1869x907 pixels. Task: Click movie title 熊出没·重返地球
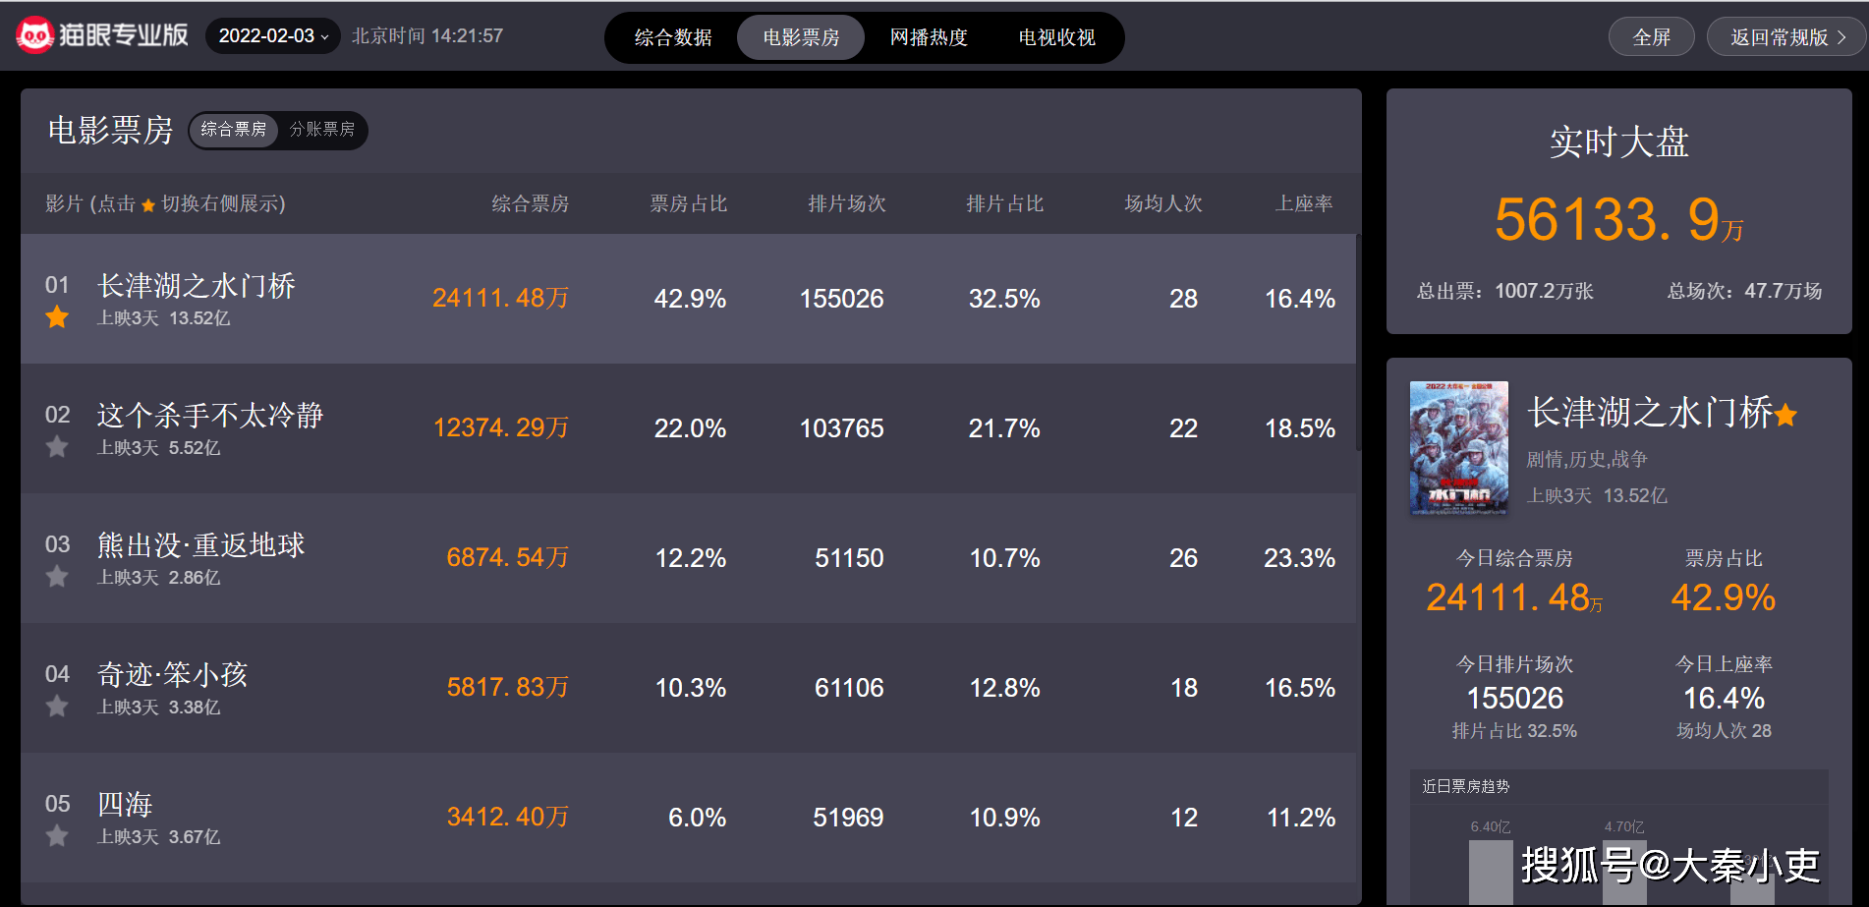pos(201,545)
